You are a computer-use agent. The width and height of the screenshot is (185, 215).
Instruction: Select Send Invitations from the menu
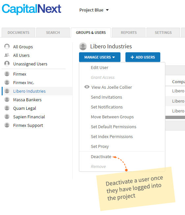106,97
